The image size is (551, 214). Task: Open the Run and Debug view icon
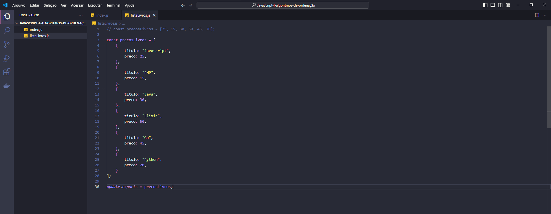[7, 58]
